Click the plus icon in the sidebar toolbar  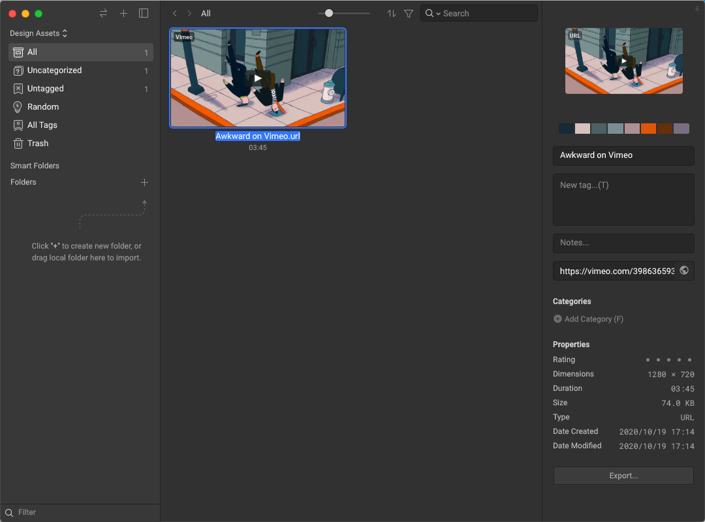(x=123, y=14)
